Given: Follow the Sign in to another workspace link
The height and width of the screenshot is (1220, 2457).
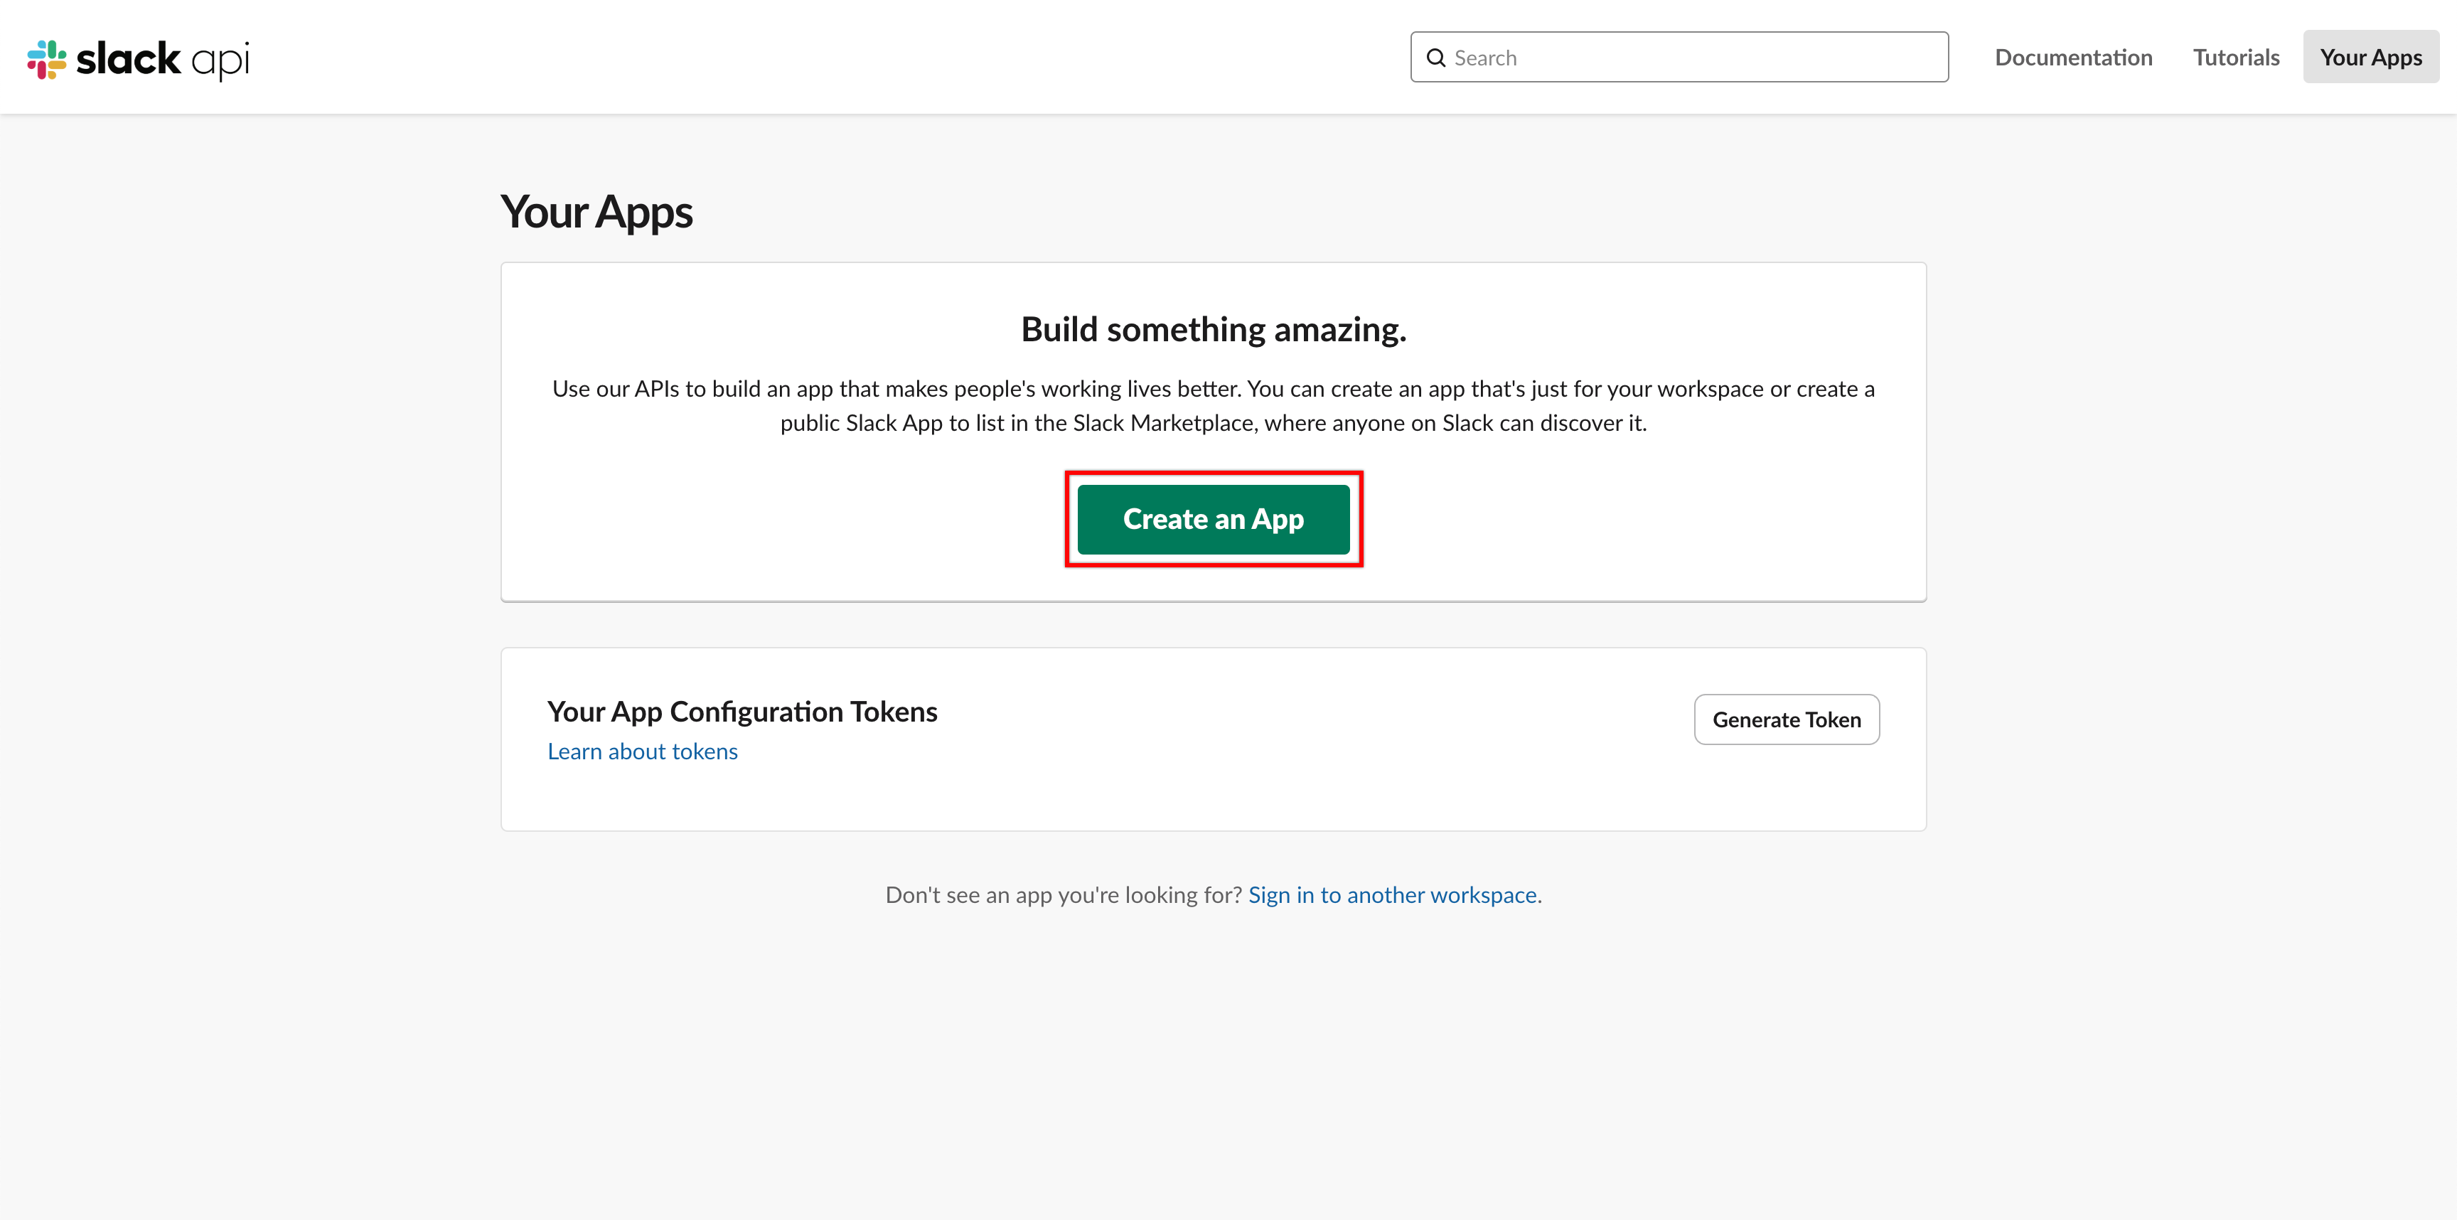Looking at the screenshot, I should pyautogui.click(x=1393, y=894).
